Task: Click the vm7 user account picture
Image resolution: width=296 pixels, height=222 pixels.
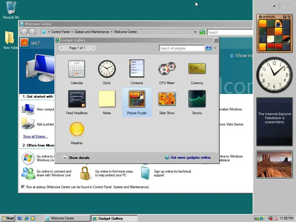Action: pos(24,42)
